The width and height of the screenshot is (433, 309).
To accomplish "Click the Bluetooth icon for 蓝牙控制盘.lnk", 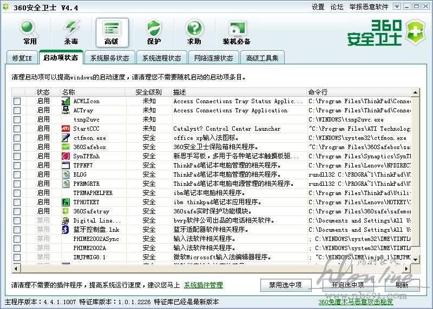I will pos(65,230).
